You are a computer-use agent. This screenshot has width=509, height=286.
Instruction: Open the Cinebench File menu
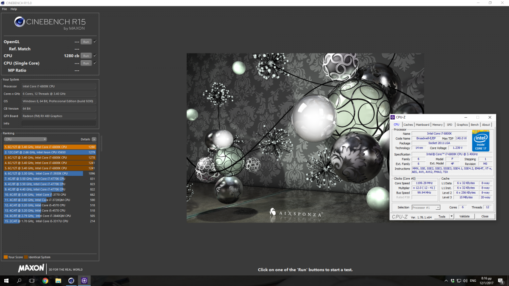4,9
